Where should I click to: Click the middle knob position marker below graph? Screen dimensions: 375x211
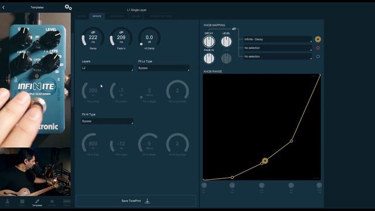(x=262, y=185)
